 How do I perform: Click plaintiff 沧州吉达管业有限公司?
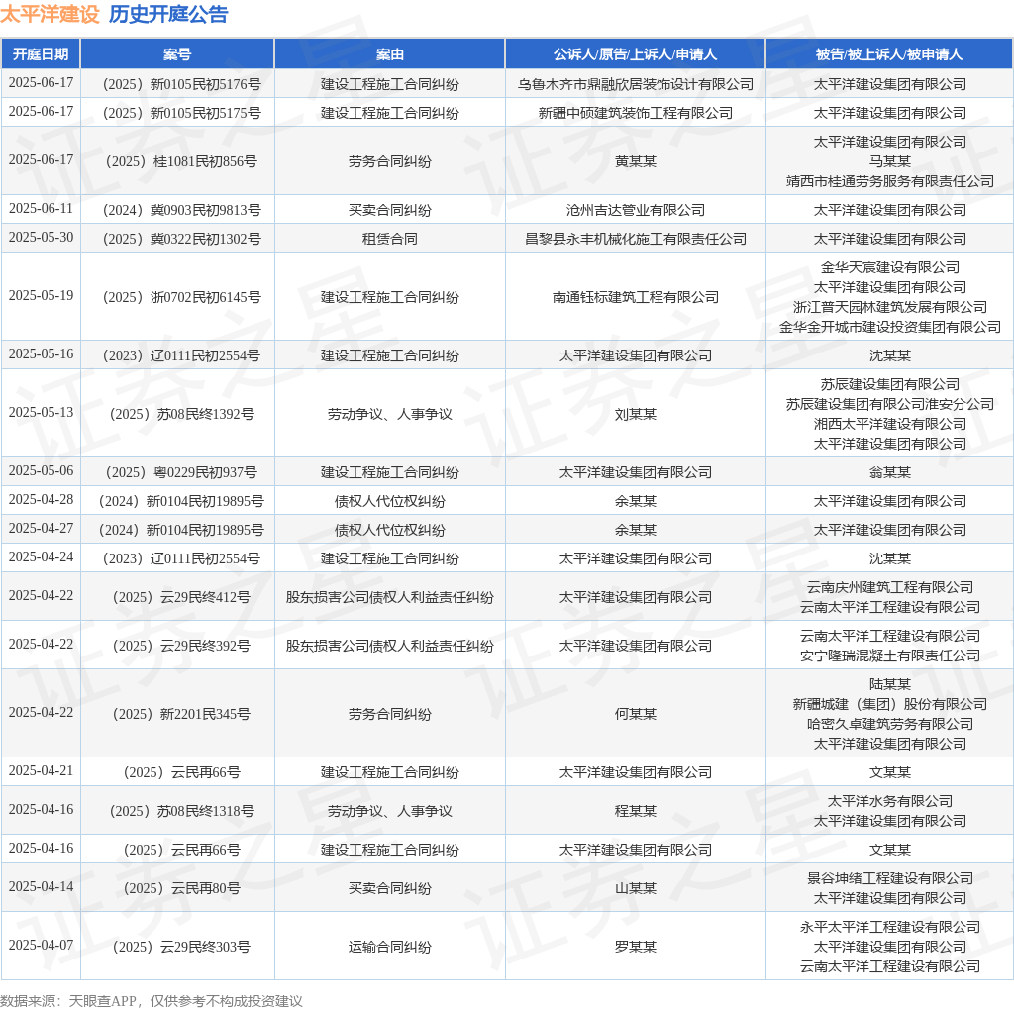pyautogui.click(x=635, y=210)
